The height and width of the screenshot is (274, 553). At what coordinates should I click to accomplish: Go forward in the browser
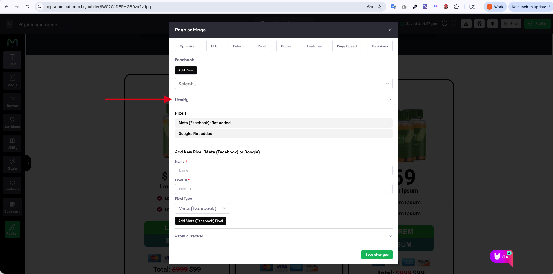pos(17,7)
